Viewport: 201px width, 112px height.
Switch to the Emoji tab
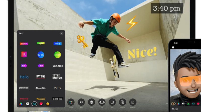48,104
